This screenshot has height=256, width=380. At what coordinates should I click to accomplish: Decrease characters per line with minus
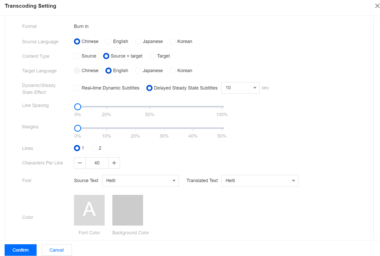coord(80,163)
